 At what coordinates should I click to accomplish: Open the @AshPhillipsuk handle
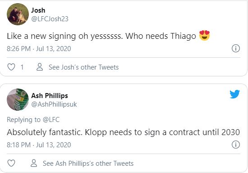coord(54,104)
